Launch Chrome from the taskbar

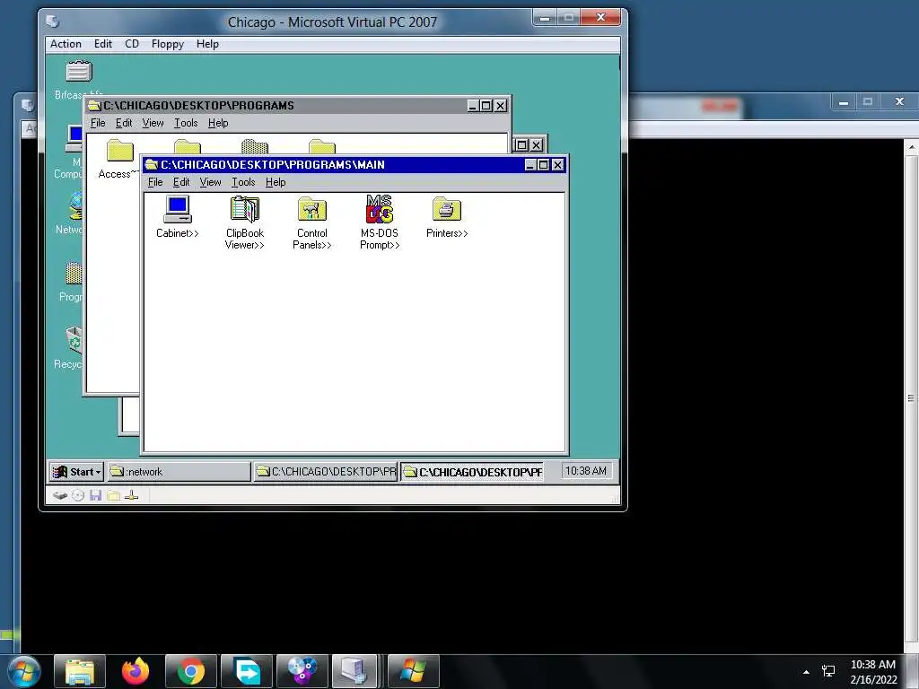191,671
